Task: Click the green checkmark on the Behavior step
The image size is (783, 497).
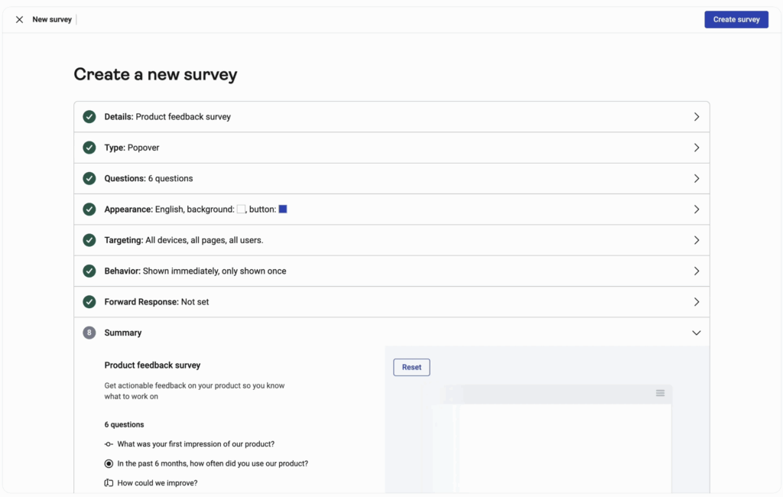Action: coord(89,271)
